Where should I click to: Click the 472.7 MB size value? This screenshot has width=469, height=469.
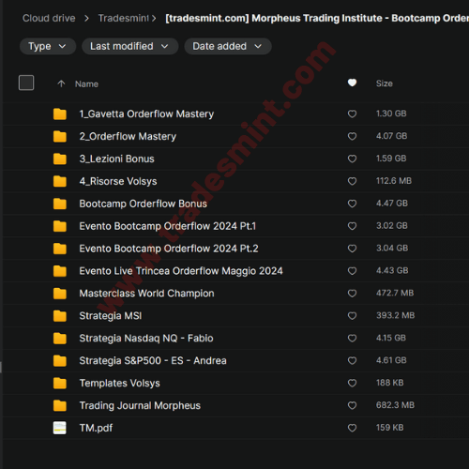coord(395,293)
